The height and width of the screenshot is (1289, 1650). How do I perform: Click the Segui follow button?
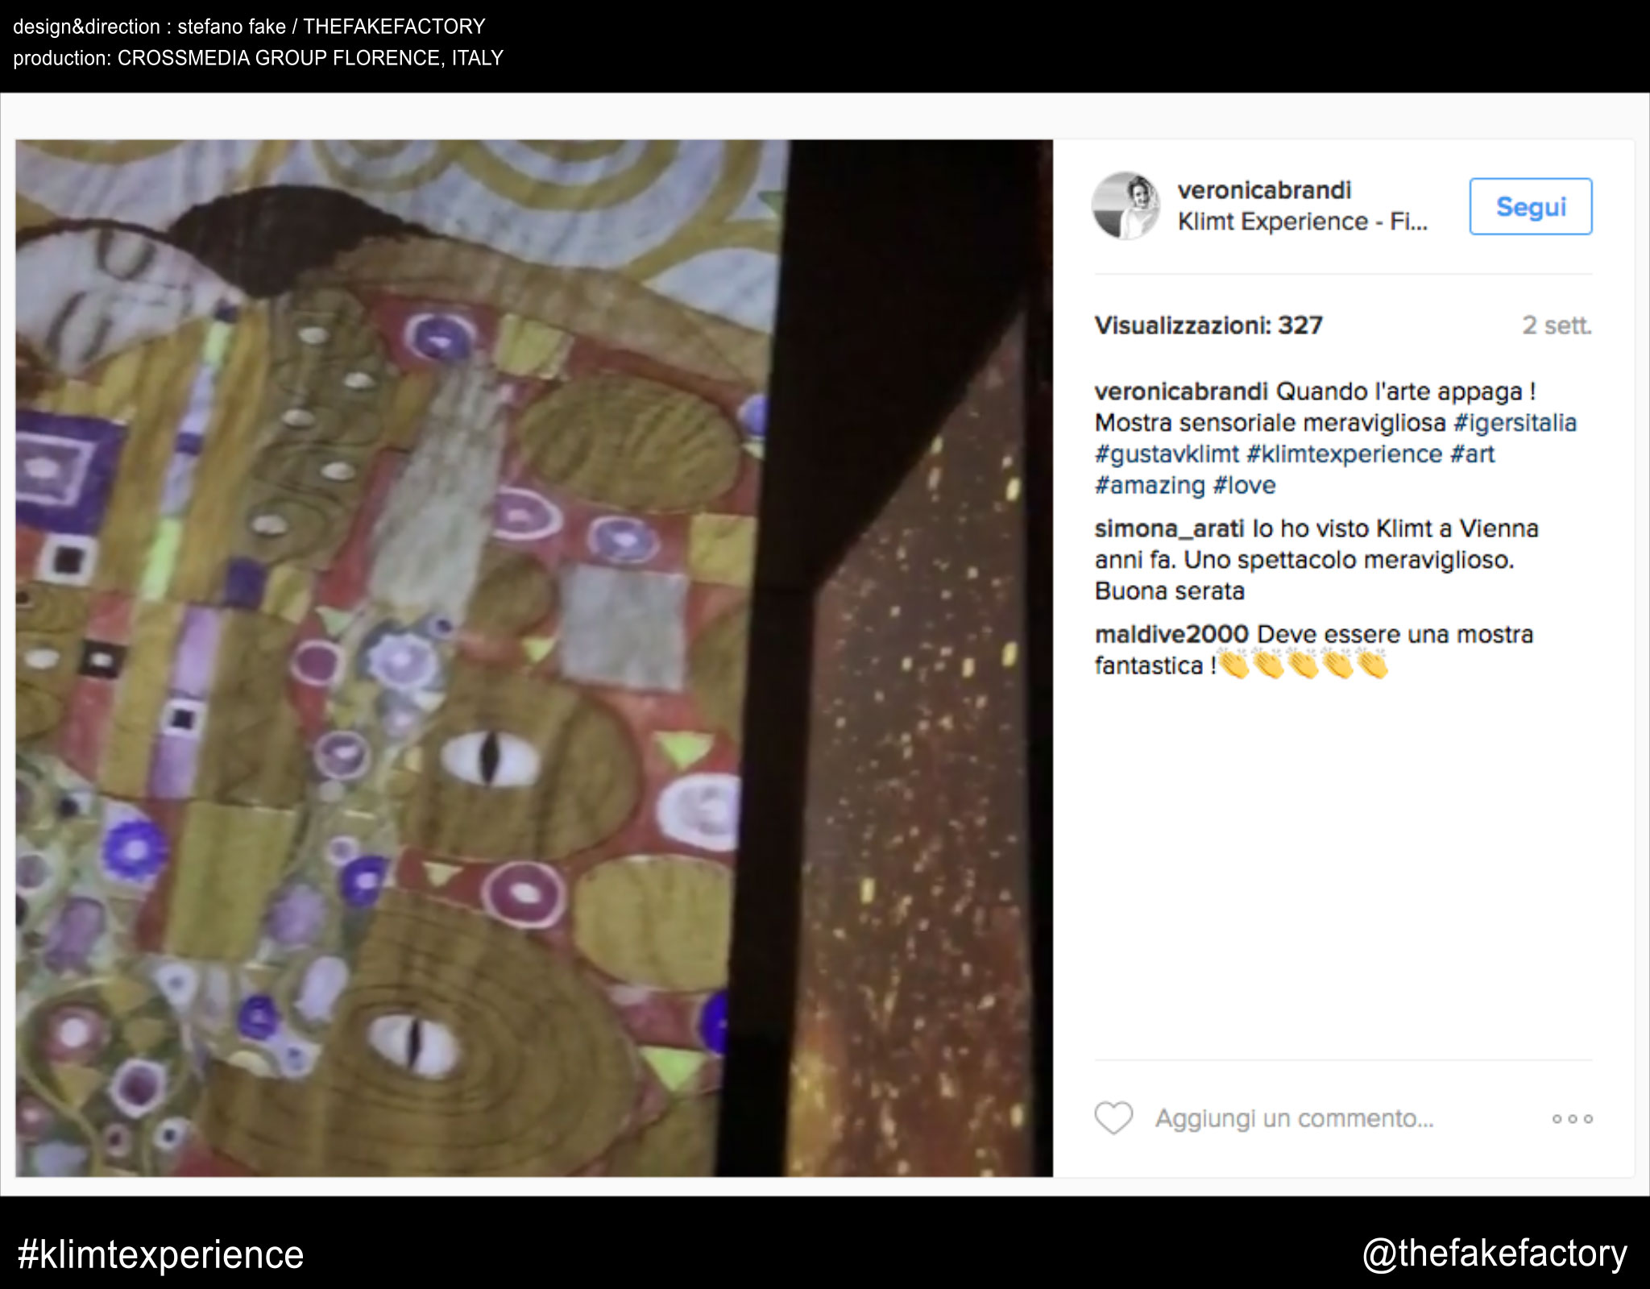[x=1530, y=206]
